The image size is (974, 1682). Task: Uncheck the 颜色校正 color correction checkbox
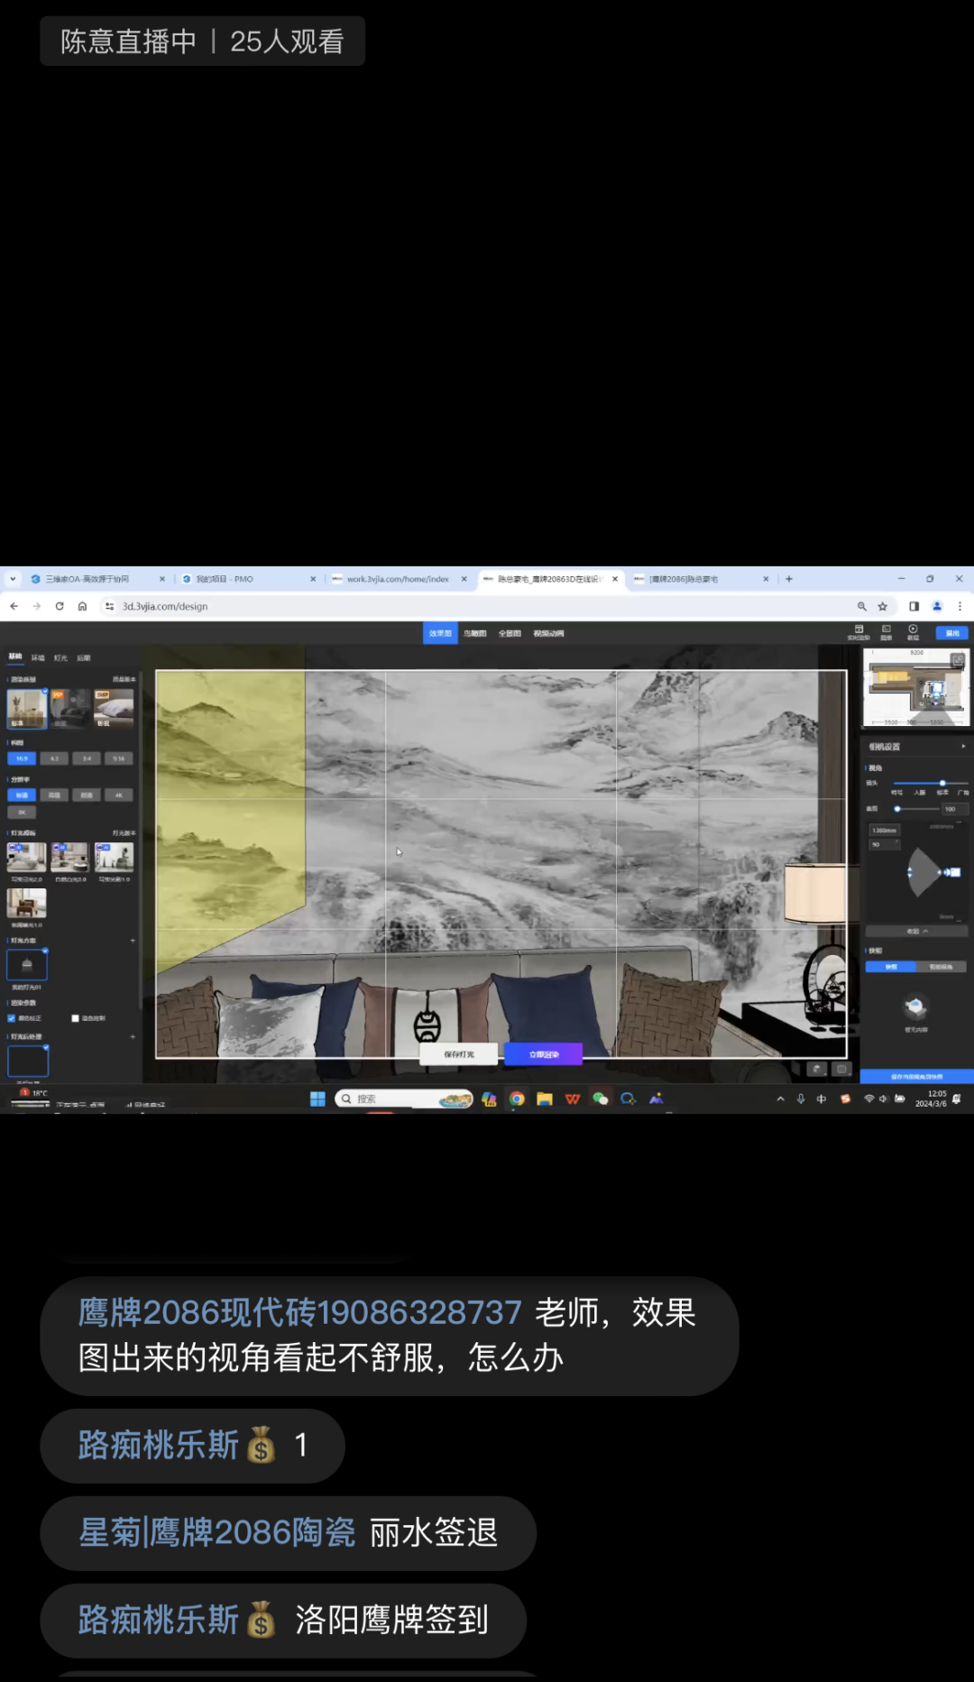click(x=12, y=1018)
